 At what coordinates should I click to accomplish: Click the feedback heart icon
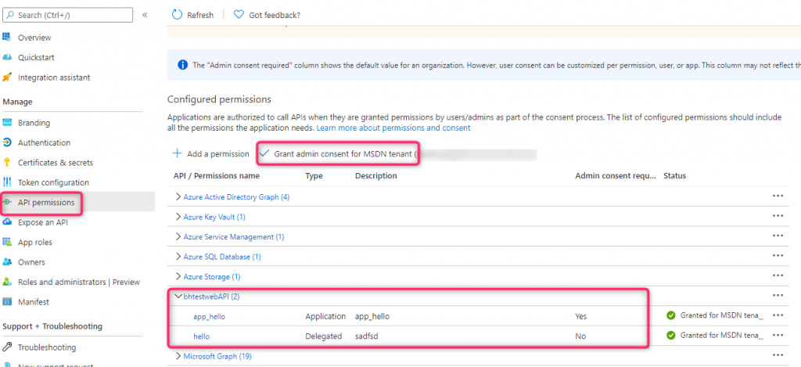(239, 15)
